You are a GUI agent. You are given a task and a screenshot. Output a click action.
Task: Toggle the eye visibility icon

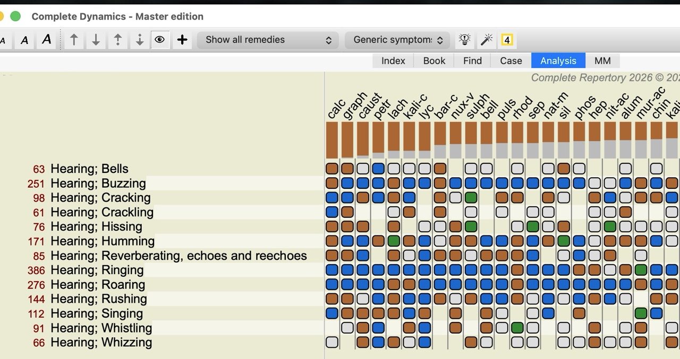tap(160, 39)
